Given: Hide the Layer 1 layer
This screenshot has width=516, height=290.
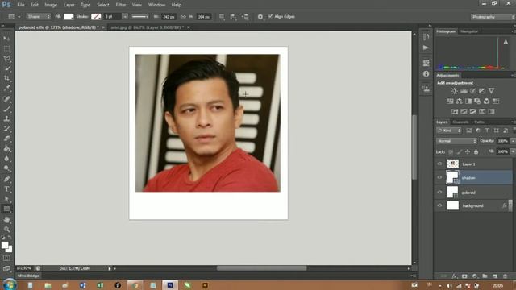Looking at the screenshot, I should coord(439,164).
